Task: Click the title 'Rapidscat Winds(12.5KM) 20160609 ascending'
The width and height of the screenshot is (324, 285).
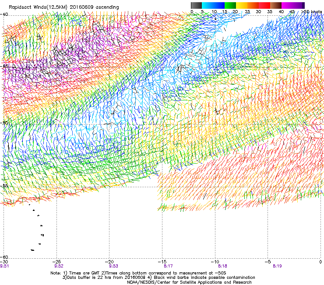Action: click(64, 7)
